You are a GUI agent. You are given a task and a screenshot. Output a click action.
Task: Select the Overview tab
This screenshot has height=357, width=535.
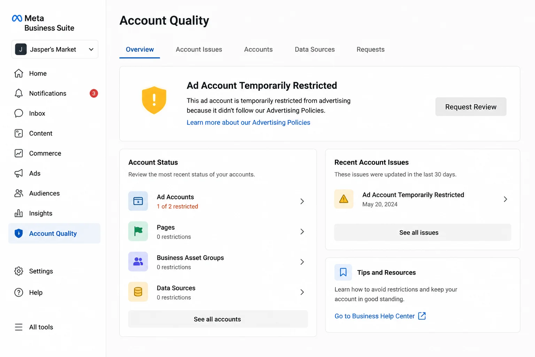tap(140, 50)
